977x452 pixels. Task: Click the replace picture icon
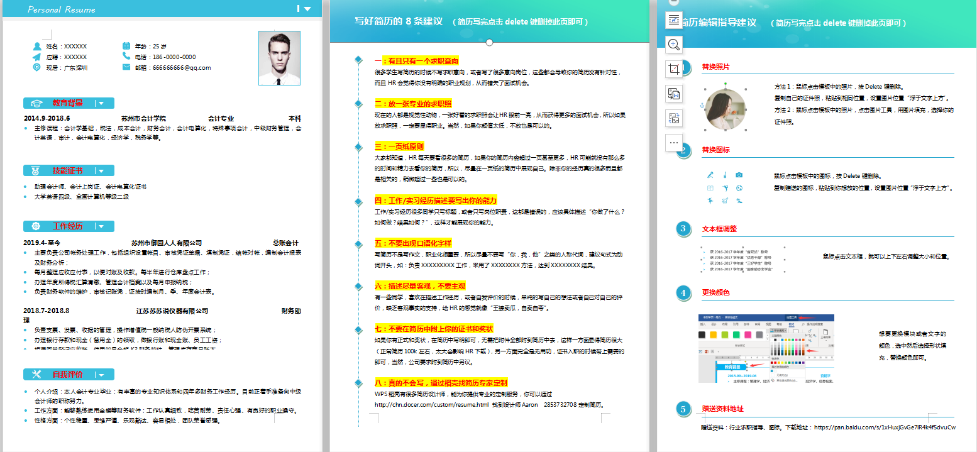click(674, 118)
